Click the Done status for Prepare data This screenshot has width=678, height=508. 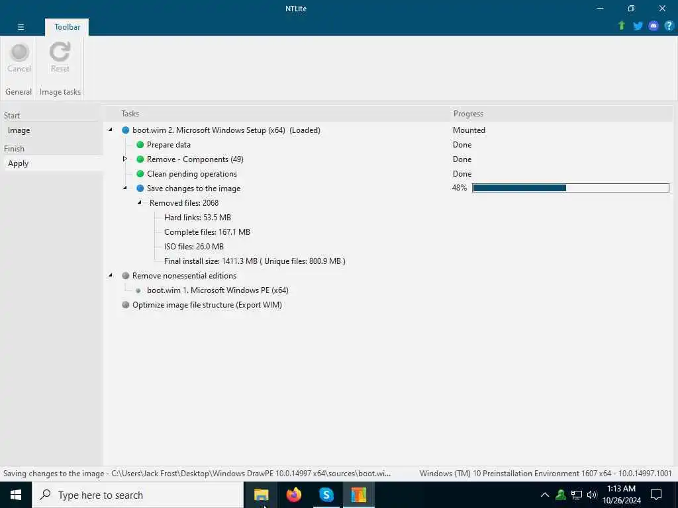461,145
